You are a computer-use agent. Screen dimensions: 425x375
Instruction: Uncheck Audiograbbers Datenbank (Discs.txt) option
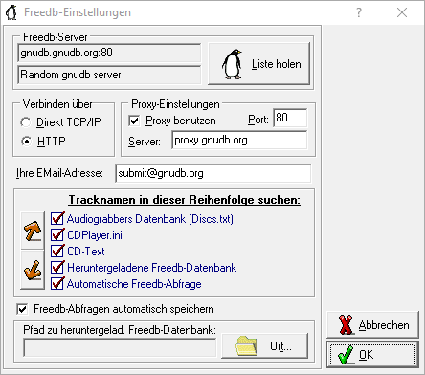coord(57,219)
